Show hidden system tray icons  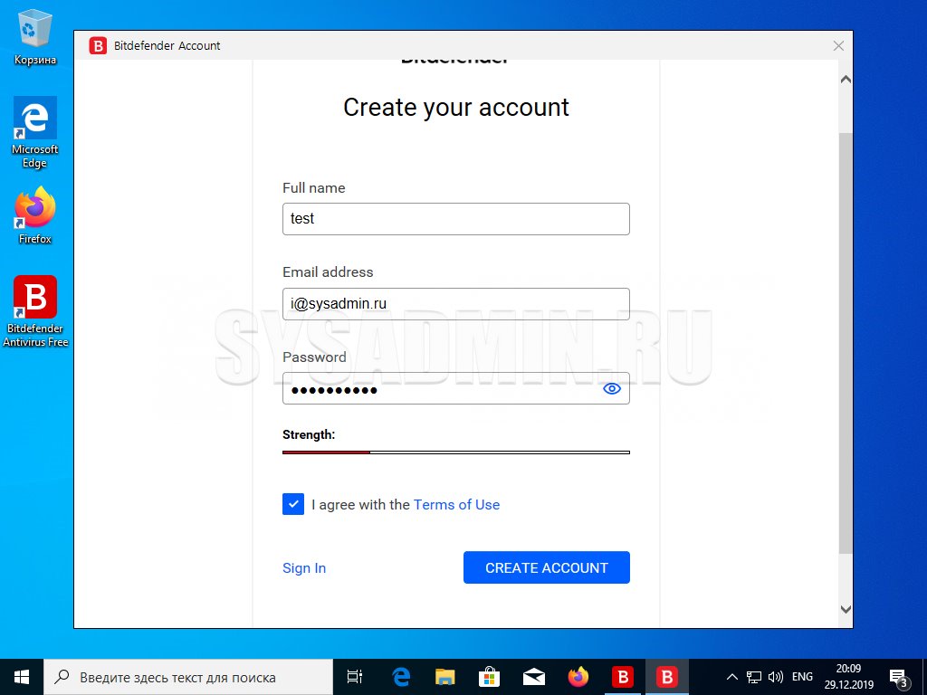pos(732,677)
